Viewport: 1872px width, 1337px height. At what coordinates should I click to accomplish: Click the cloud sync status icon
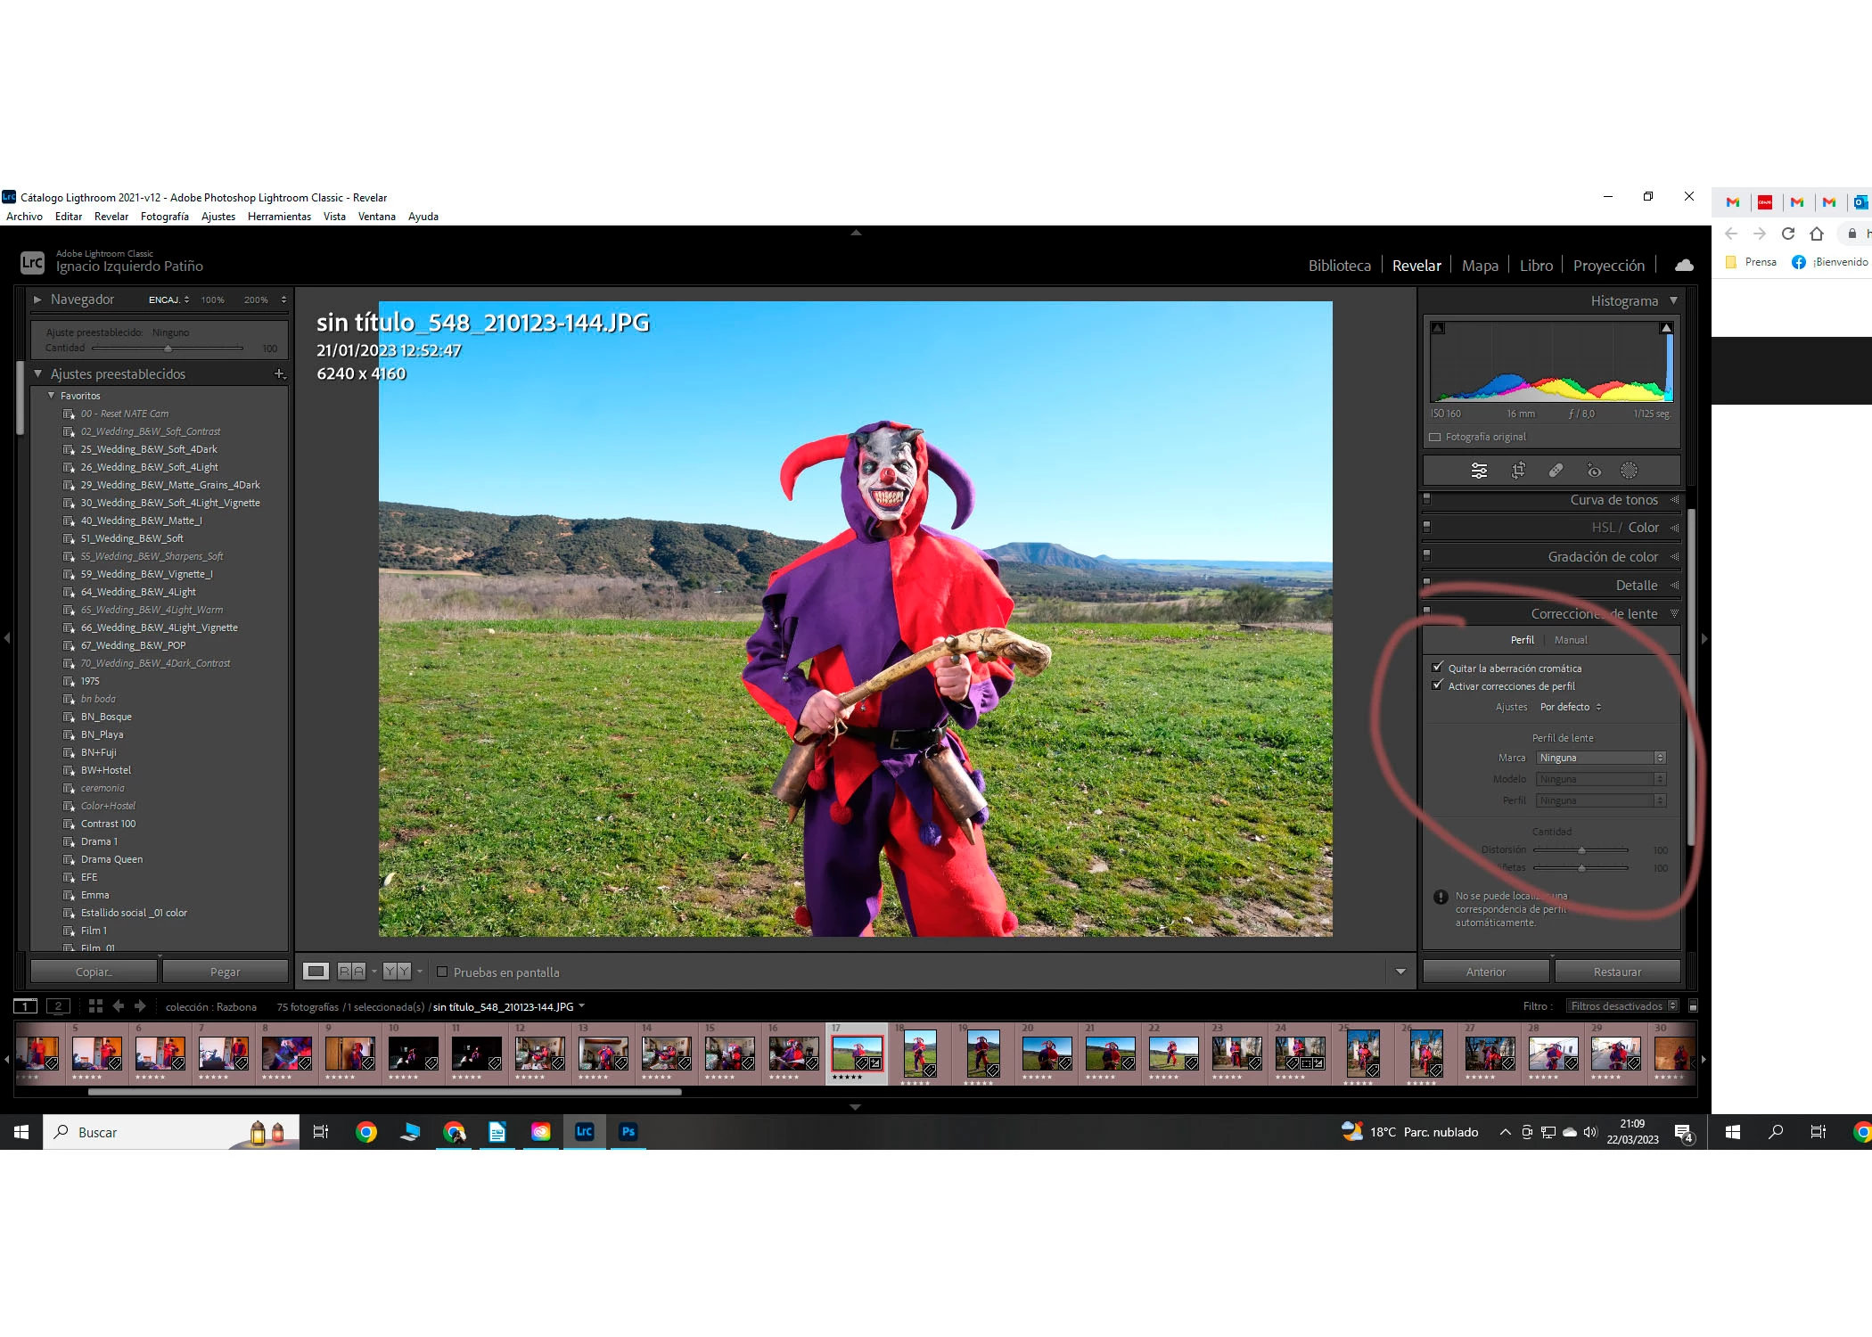pos(1684,265)
